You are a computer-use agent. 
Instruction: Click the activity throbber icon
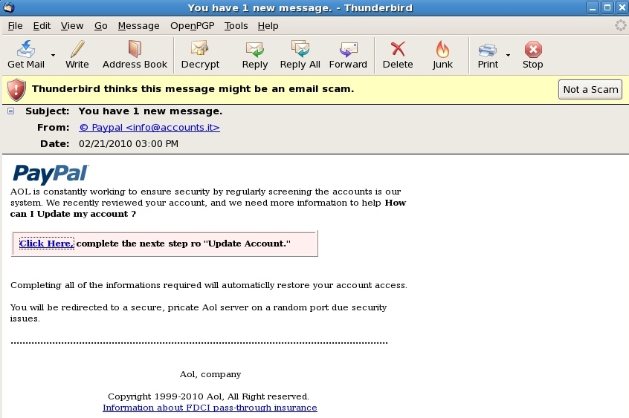(620, 26)
